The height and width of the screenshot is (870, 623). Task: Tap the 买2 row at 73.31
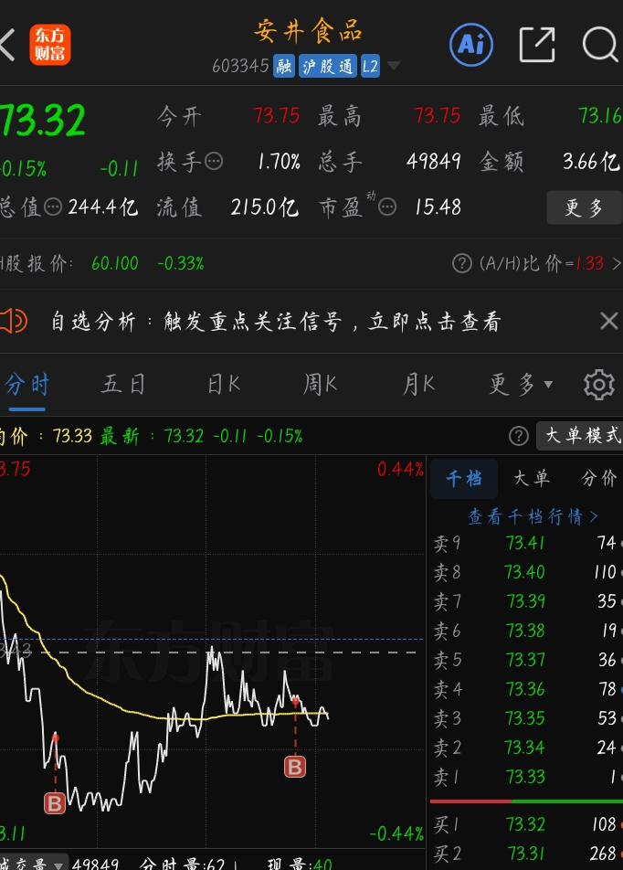click(526, 854)
